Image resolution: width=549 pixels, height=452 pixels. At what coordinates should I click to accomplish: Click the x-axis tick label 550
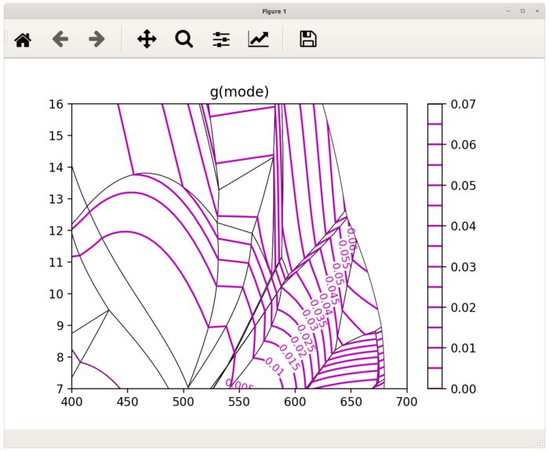pyautogui.click(x=239, y=402)
